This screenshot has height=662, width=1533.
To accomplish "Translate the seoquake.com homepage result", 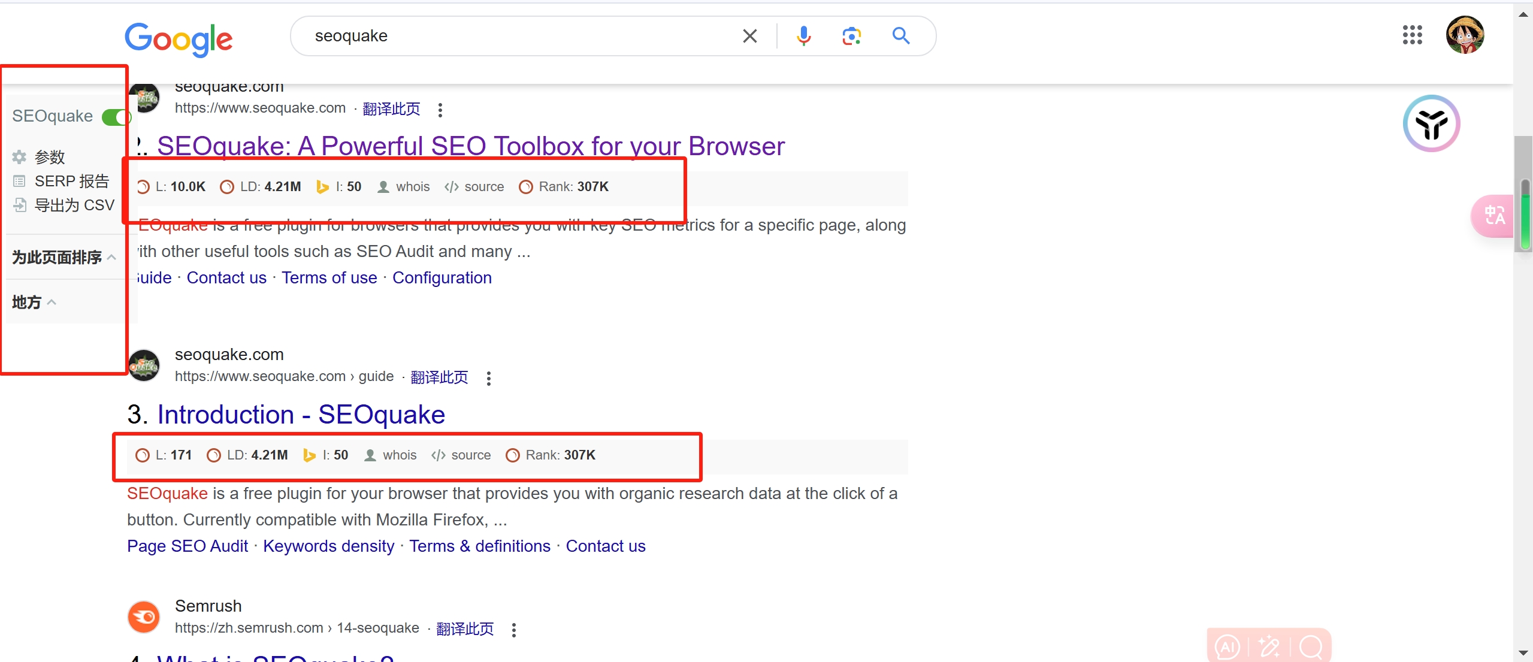I will point(391,109).
